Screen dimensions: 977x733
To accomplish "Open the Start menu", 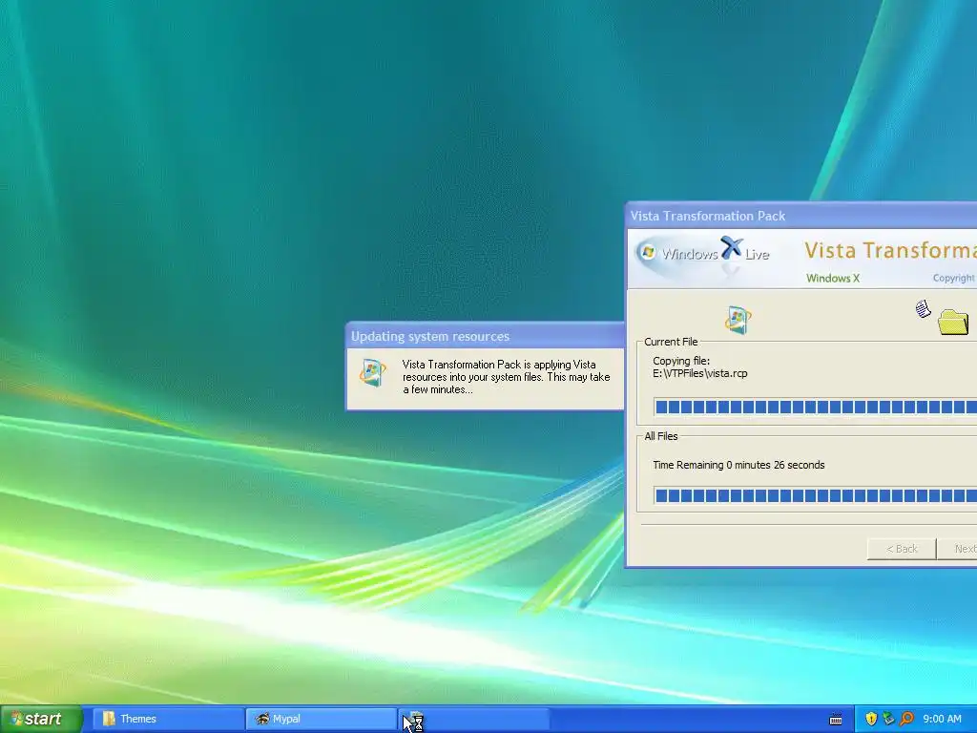I will coord(40,719).
